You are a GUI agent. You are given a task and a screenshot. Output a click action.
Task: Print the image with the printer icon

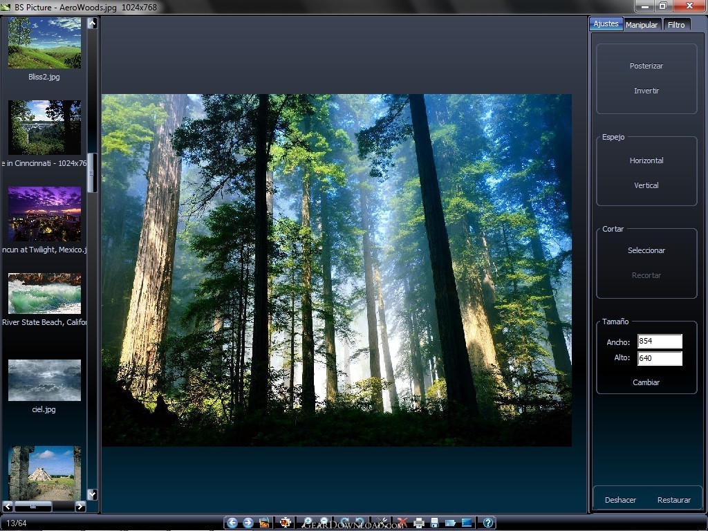(x=419, y=523)
